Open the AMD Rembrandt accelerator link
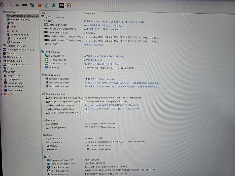This screenshot has height=176, width=235. coord(93,60)
